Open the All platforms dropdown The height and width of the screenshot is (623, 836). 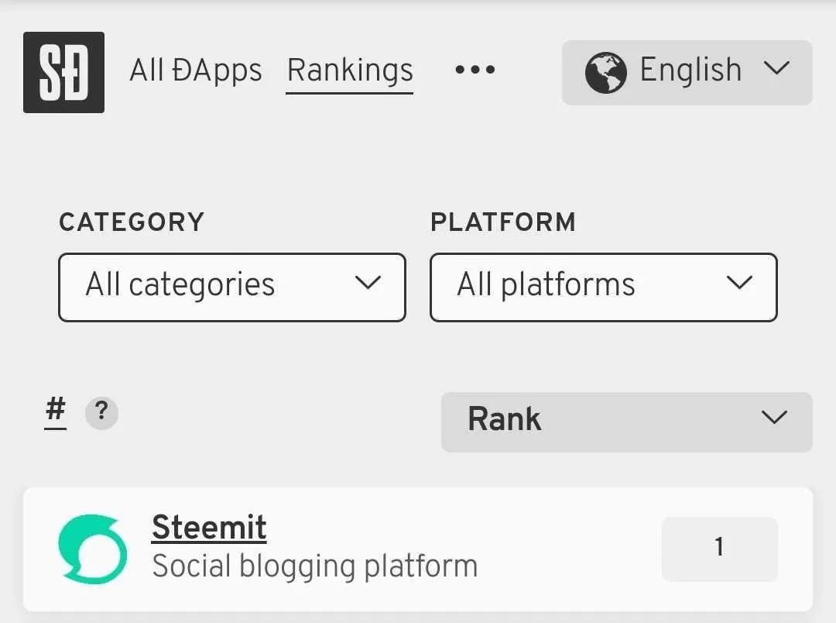point(604,287)
